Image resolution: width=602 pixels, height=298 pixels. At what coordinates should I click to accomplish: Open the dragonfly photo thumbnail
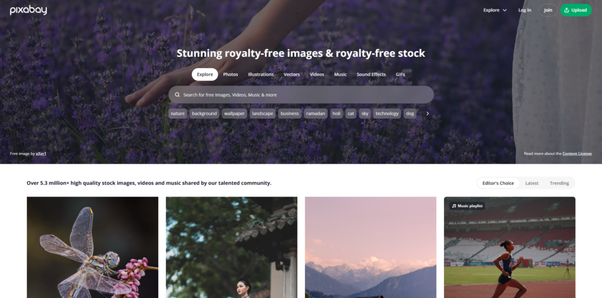[92, 248]
